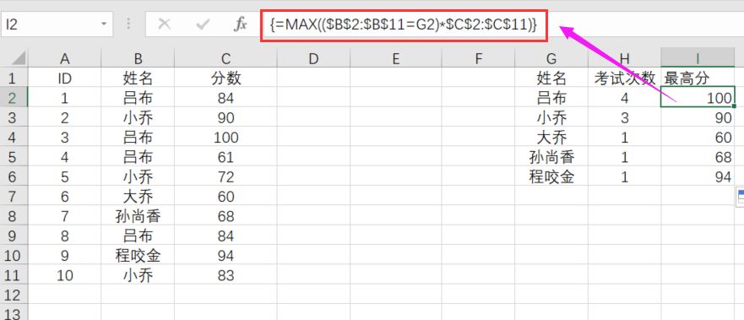
Task: Click cell C4 with score 100
Action: point(225,137)
